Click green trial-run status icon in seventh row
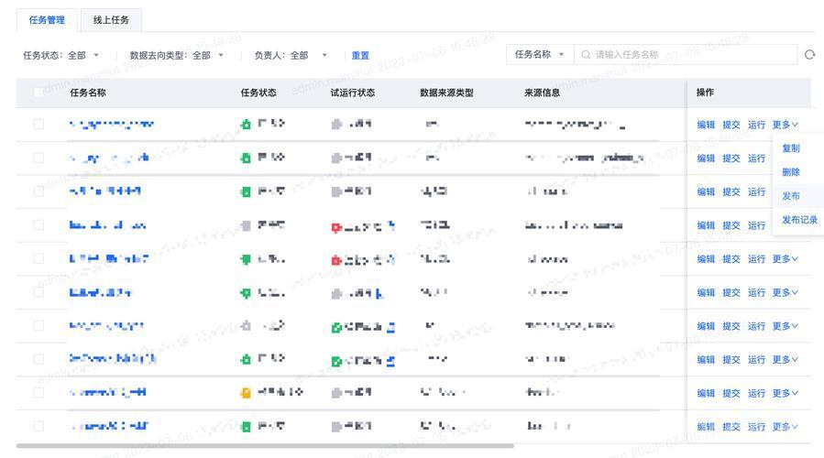824x458 pixels. (x=336, y=328)
